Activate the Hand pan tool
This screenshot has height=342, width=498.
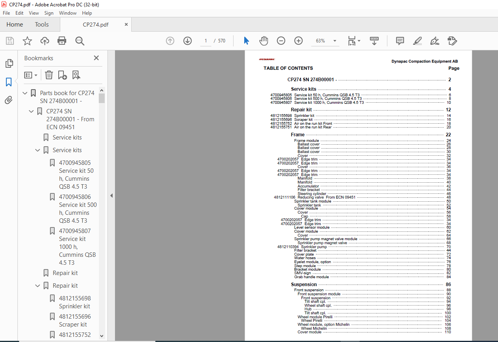point(264,41)
